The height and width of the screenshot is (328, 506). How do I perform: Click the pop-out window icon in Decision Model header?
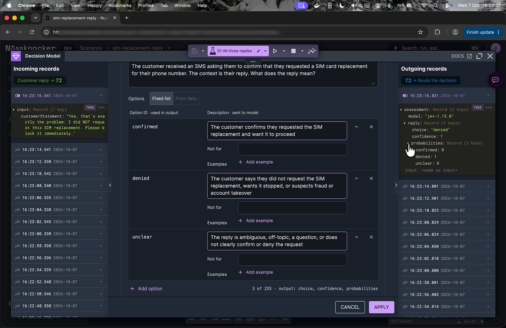[480, 56]
